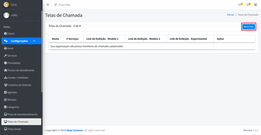Click the Version 3.1.0 text
Screen dimensions: 261x135
(251, 130)
